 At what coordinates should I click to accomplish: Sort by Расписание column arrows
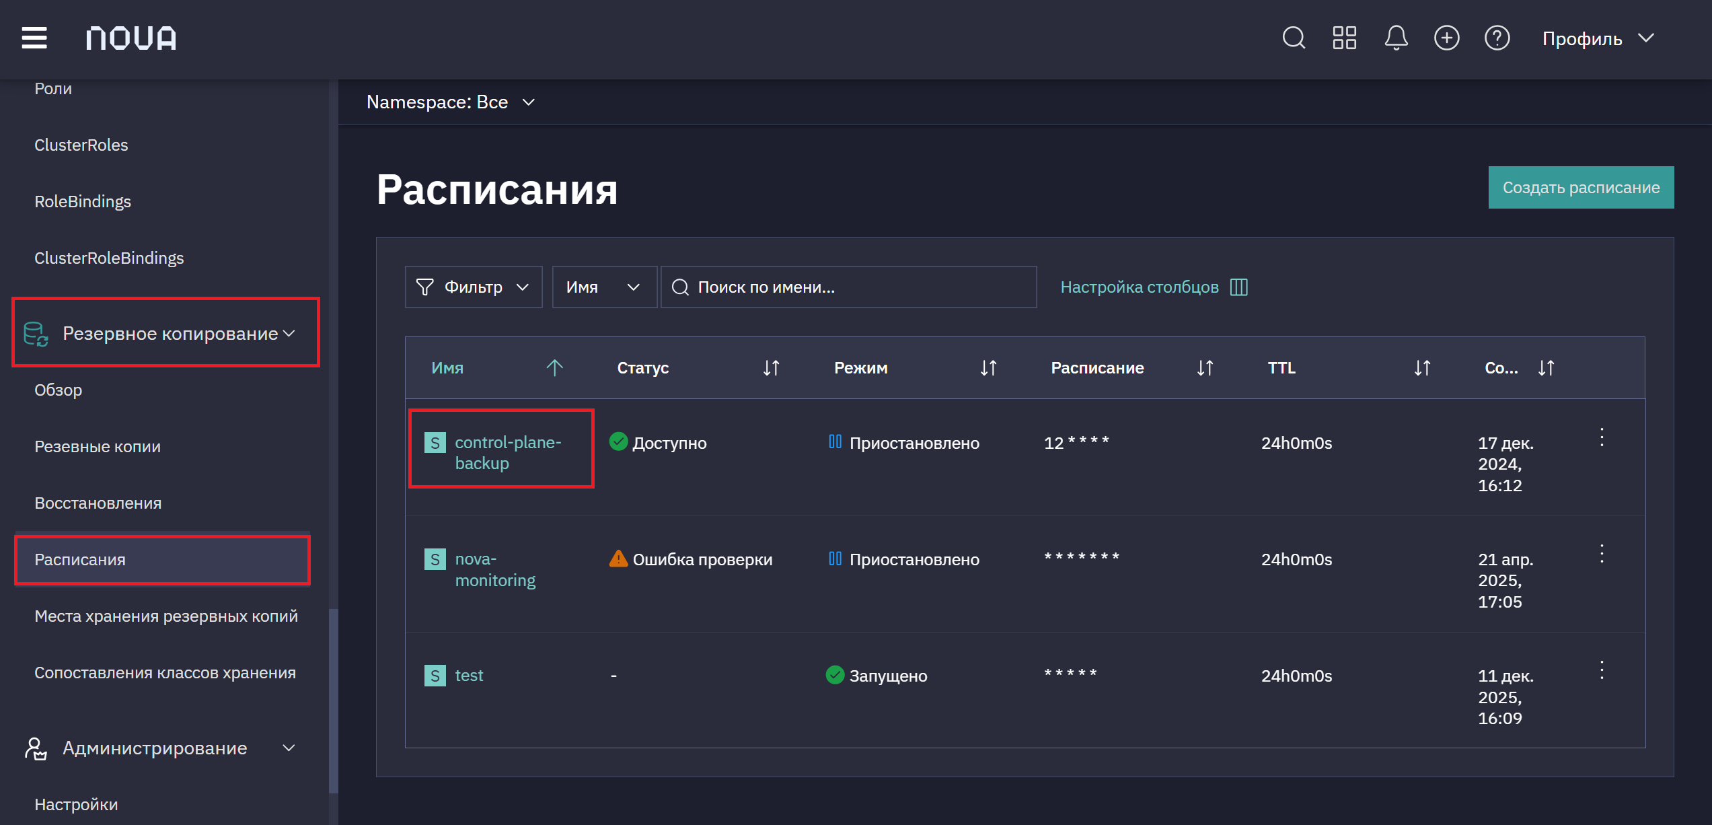coord(1205,368)
